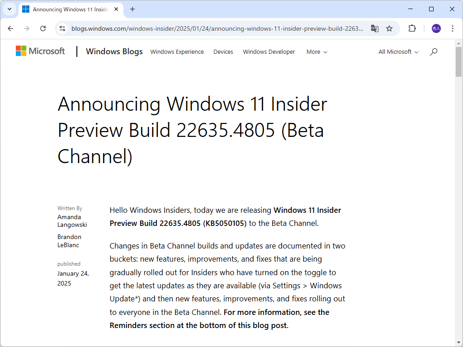463x347 pixels.
Task: Open Chrome's three-dot menu
Action: [452, 28]
